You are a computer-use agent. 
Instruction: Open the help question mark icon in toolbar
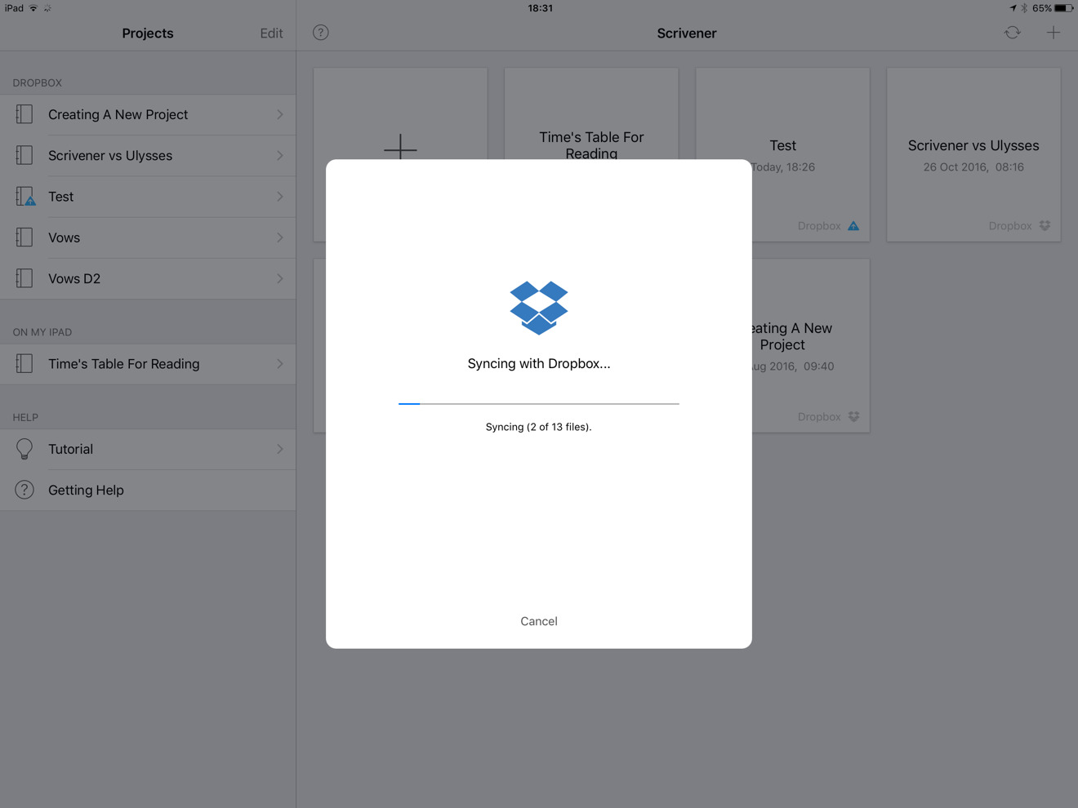(x=321, y=33)
